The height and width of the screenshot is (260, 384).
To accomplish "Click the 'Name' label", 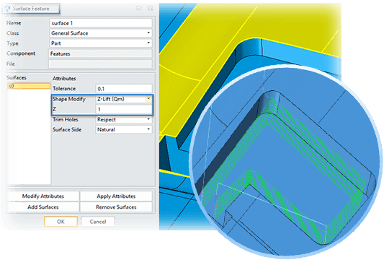I will click(x=14, y=23).
